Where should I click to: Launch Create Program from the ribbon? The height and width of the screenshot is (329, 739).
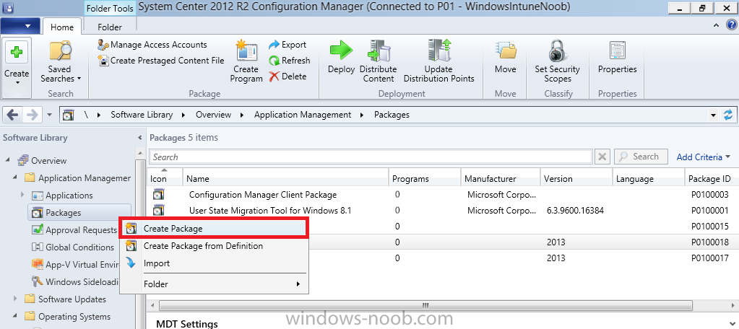247,61
